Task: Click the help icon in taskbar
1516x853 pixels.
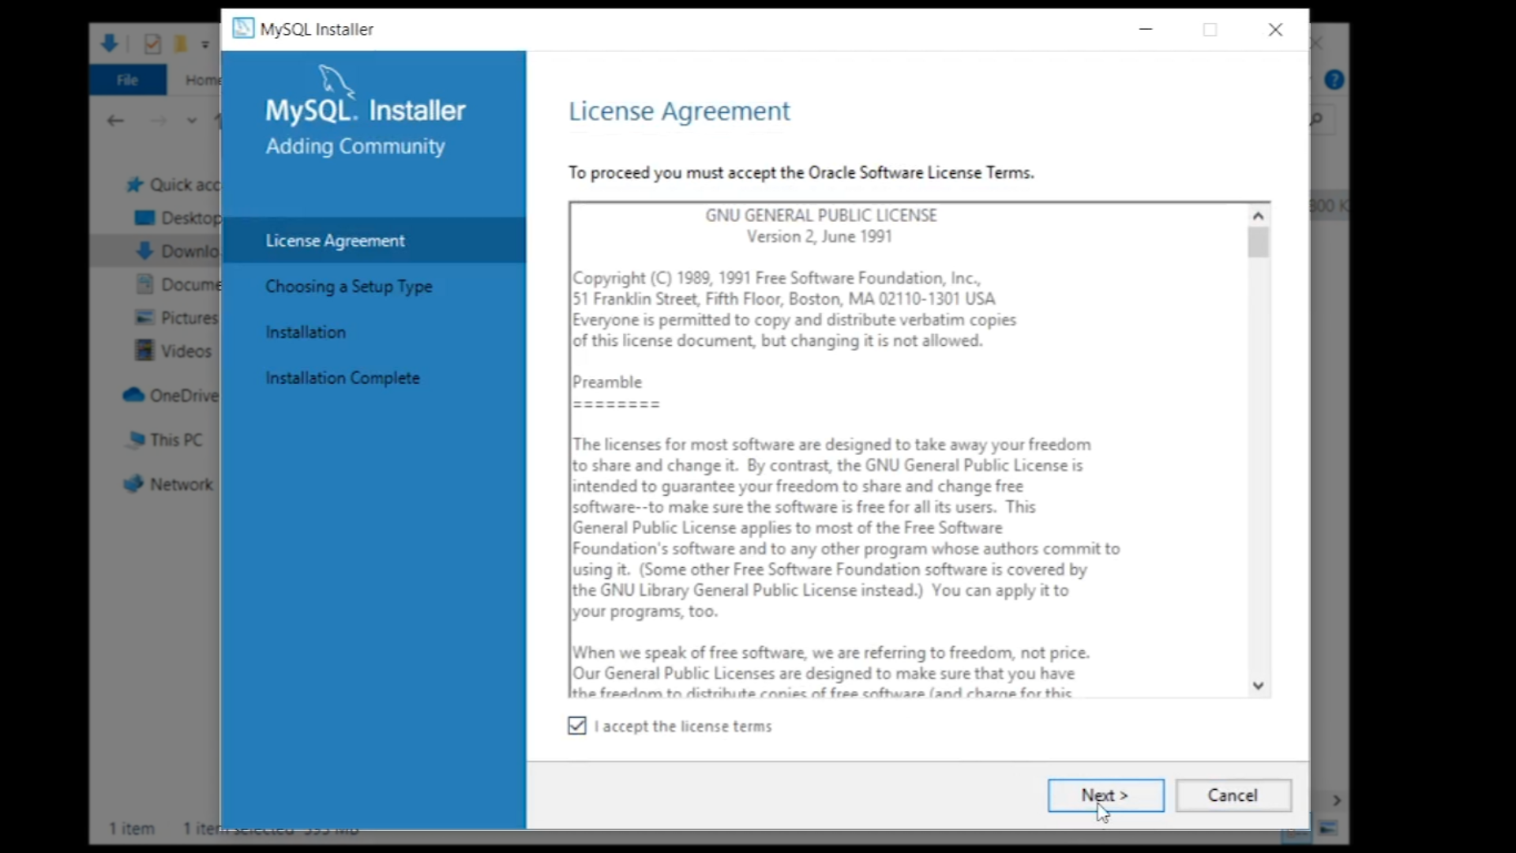Action: pyautogui.click(x=1335, y=81)
